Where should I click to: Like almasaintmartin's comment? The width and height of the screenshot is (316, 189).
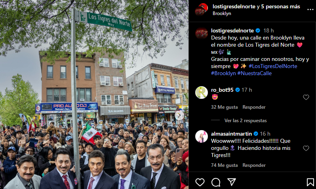(x=306, y=148)
